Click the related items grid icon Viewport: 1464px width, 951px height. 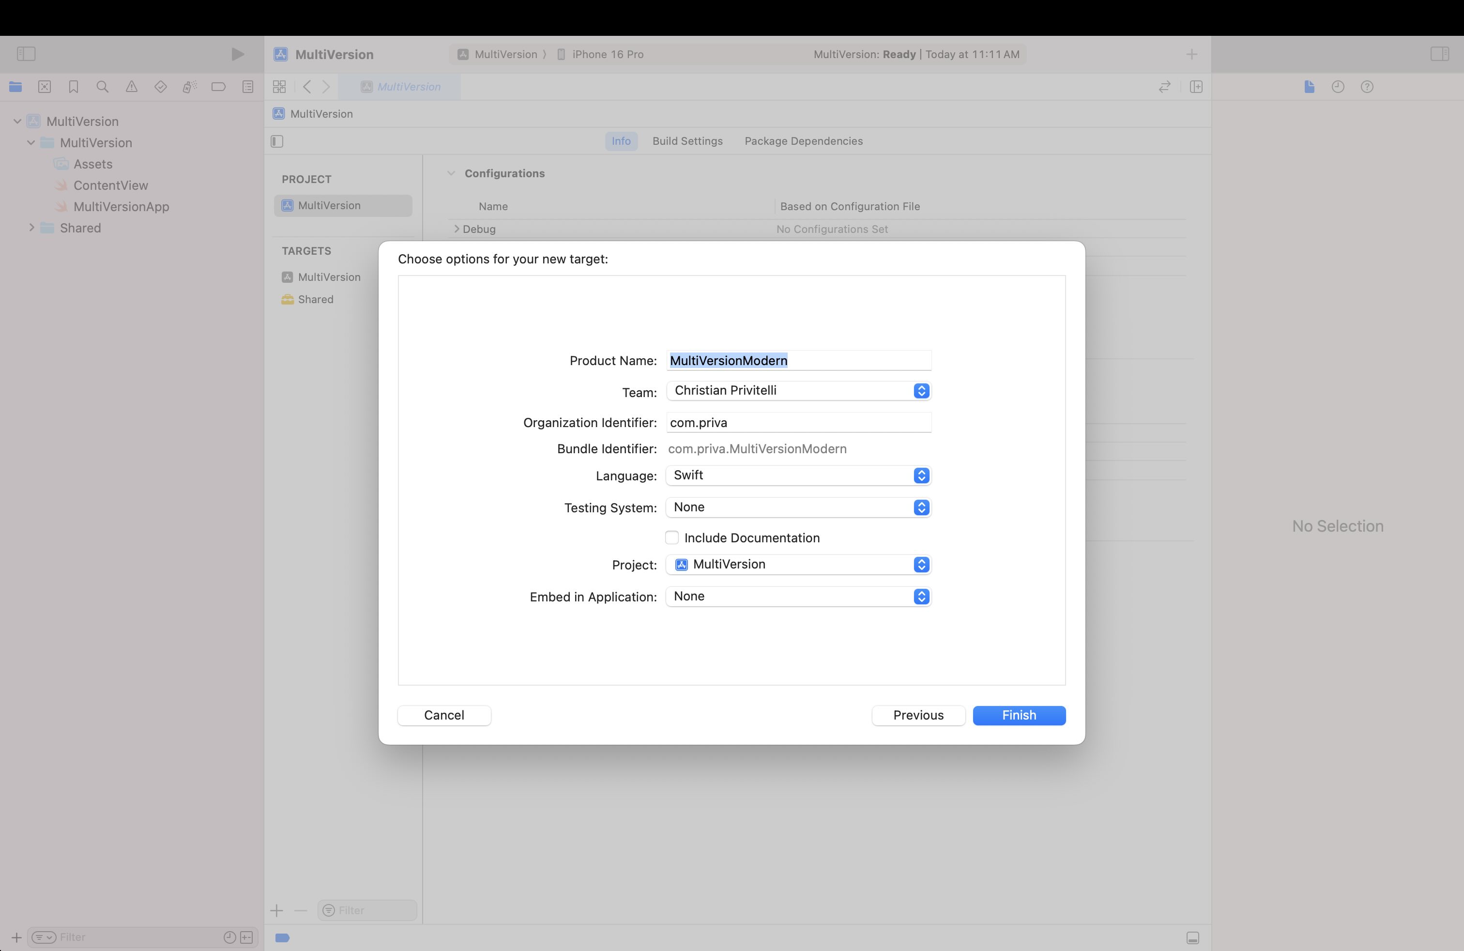pyautogui.click(x=279, y=87)
